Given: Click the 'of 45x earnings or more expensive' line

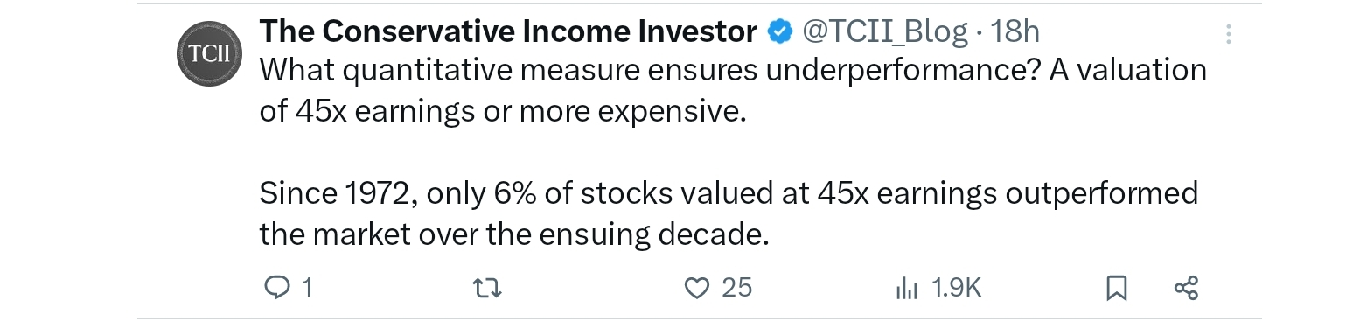Looking at the screenshot, I should coord(504,113).
